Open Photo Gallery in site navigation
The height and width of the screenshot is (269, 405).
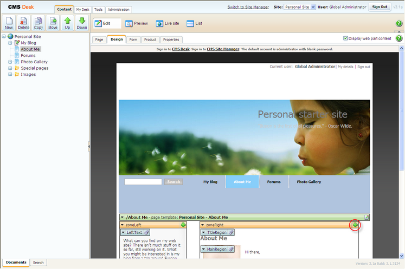coord(309,182)
